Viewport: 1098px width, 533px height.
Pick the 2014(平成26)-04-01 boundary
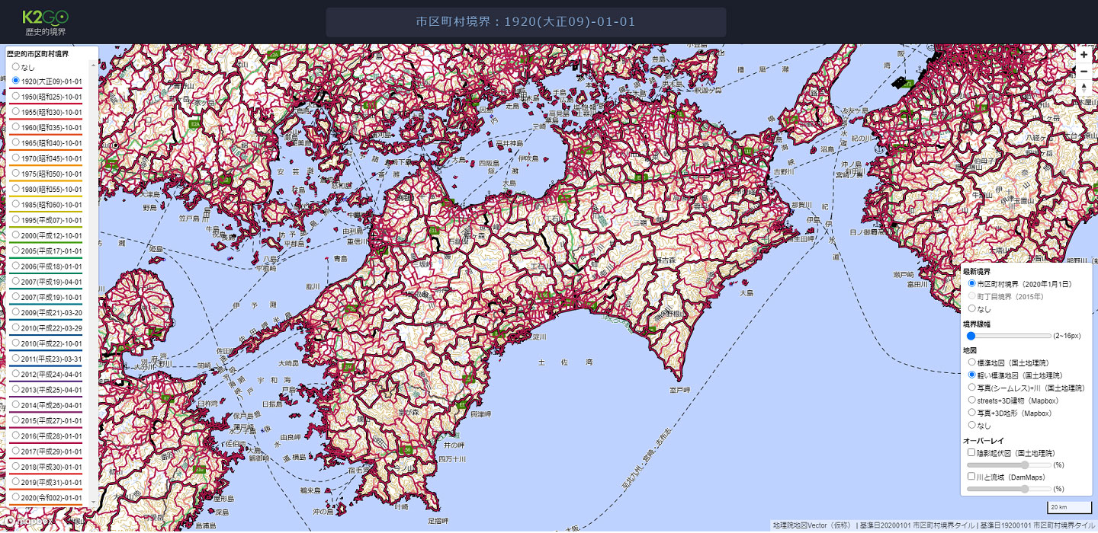tap(16, 405)
